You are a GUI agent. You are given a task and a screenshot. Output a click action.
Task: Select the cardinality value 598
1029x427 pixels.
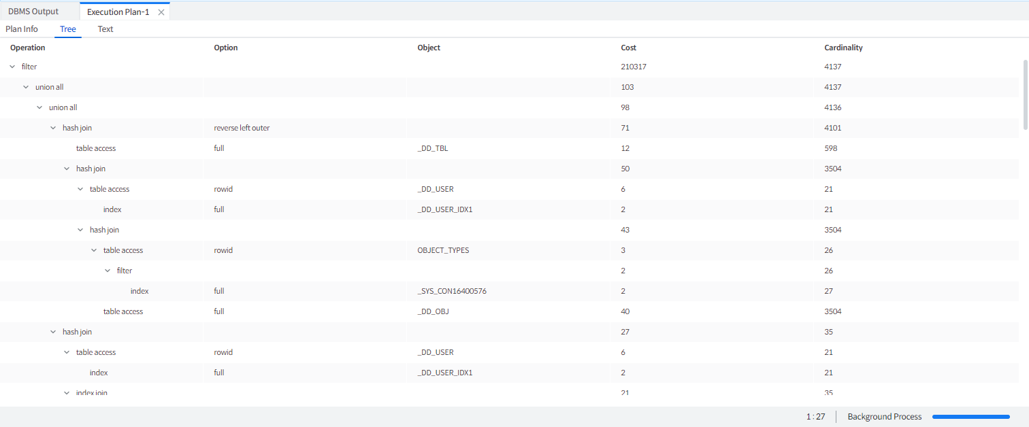(x=831, y=148)
